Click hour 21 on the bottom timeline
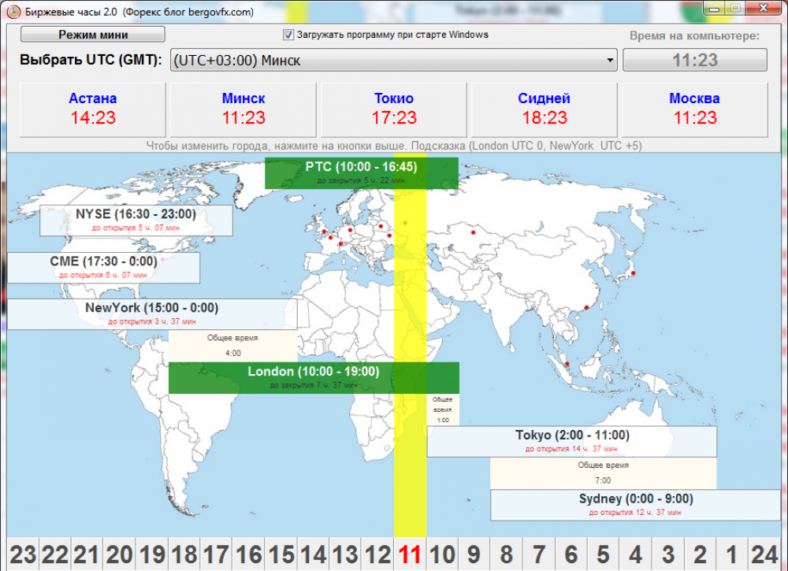The image size is (788, 571). tap(87, 554)
